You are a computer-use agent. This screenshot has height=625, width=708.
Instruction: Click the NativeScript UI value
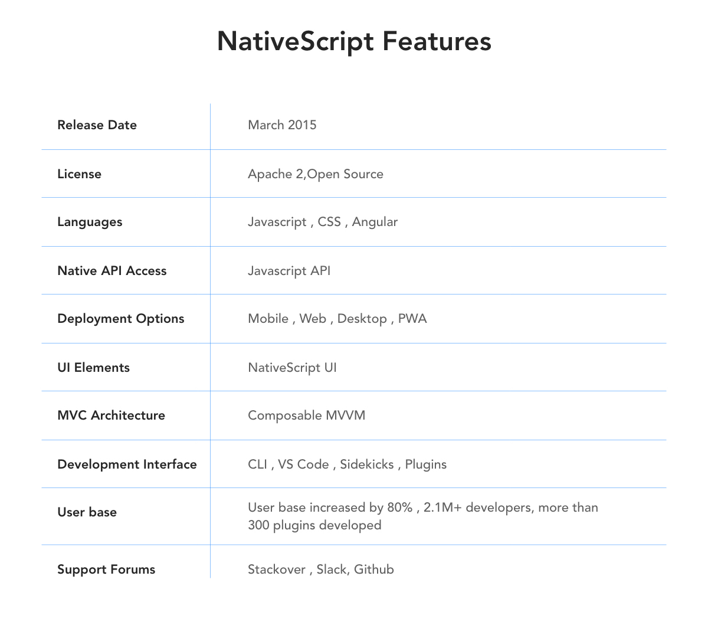[292, 367]
